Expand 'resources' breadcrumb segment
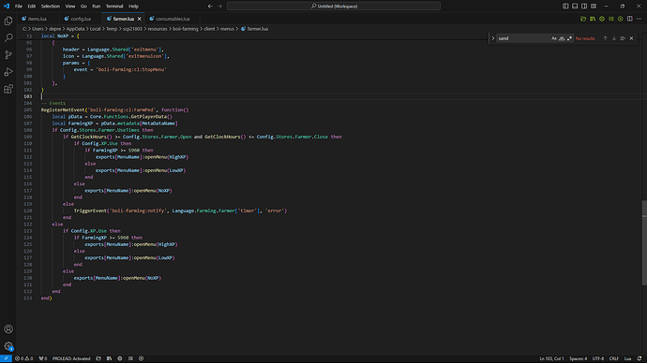 (x=158, y=29)
